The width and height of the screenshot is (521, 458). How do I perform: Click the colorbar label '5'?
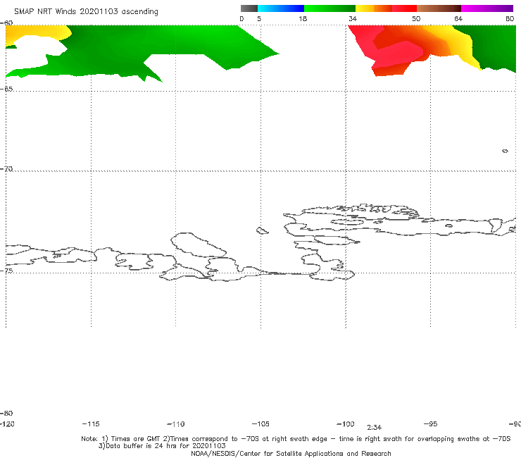(259, 18)
